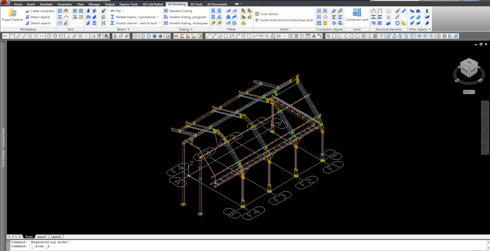
Task: Open the Welded beams, I symmetrical dropdown
Action: coord(158,17)
